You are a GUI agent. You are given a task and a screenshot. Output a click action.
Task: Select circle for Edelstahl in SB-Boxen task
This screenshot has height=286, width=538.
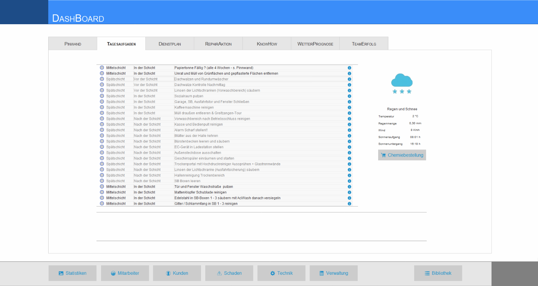click(x=102, y=198)
